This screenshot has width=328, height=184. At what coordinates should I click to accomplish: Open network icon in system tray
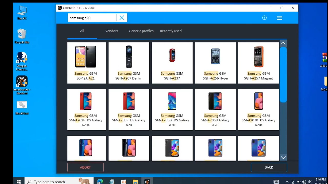[304, 182]
